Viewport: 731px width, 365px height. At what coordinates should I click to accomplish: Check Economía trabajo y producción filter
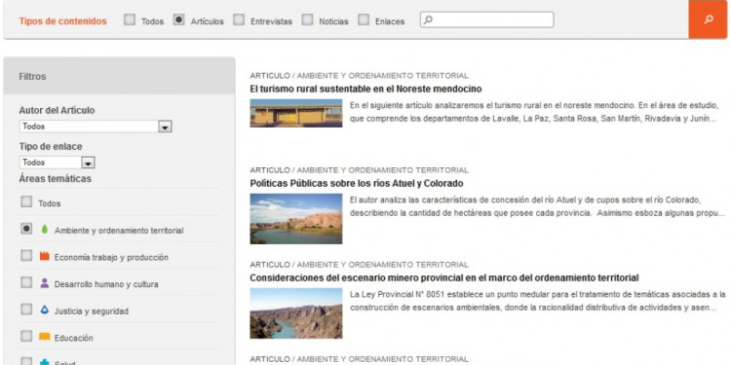pyautogui.click(x=26, y=256)
